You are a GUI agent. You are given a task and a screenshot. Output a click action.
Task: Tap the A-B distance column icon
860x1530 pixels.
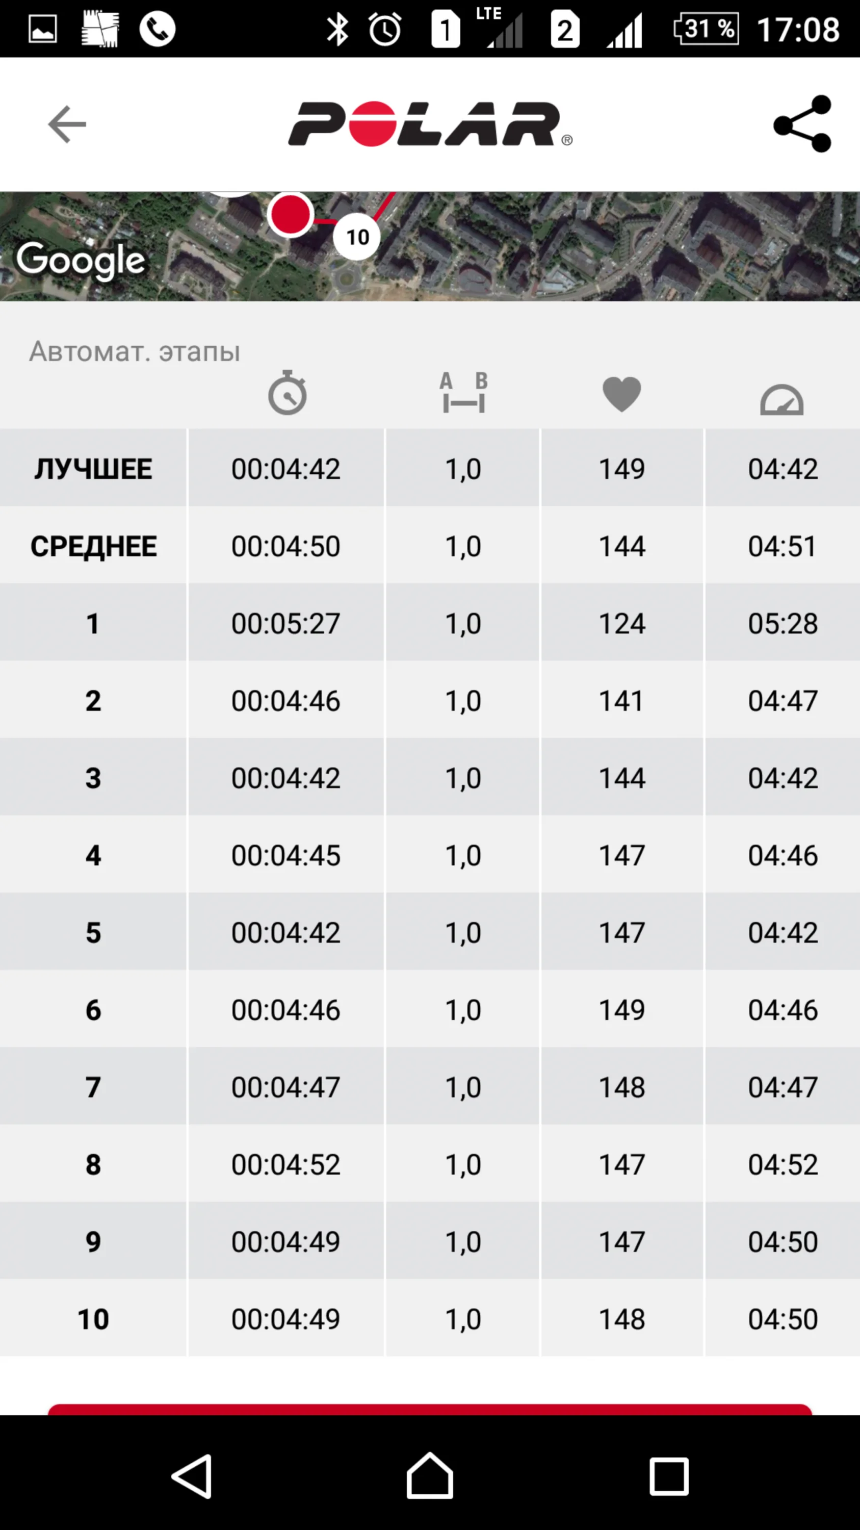463,393
